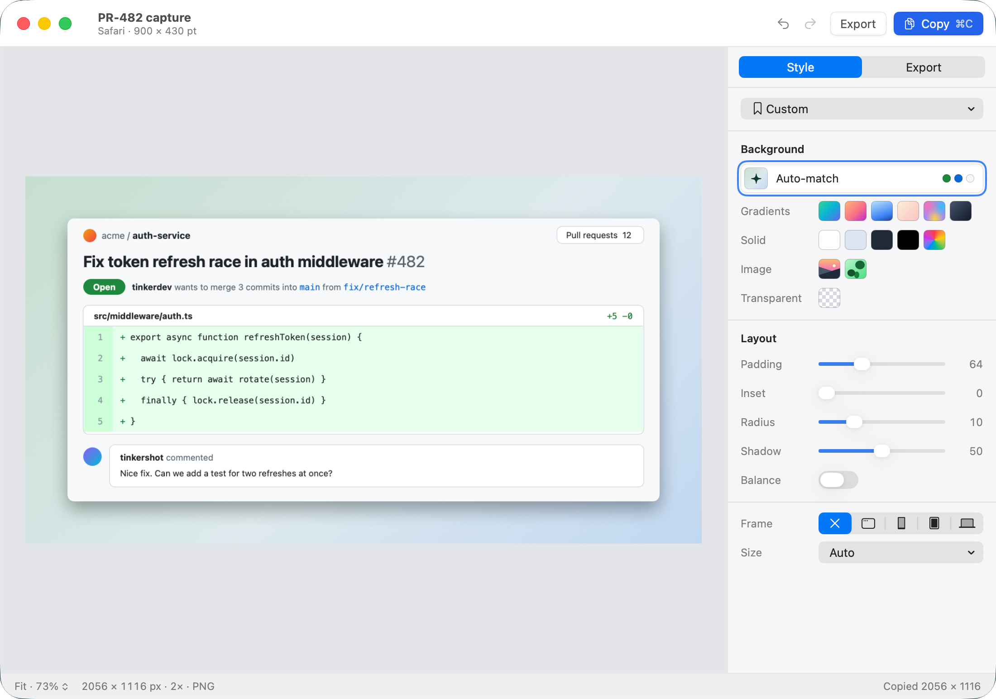Click the Inset slider handle
996x699 pixels.
(827, 393)
